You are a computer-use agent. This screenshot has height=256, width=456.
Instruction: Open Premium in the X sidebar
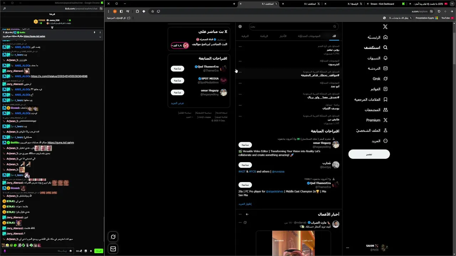377,120
